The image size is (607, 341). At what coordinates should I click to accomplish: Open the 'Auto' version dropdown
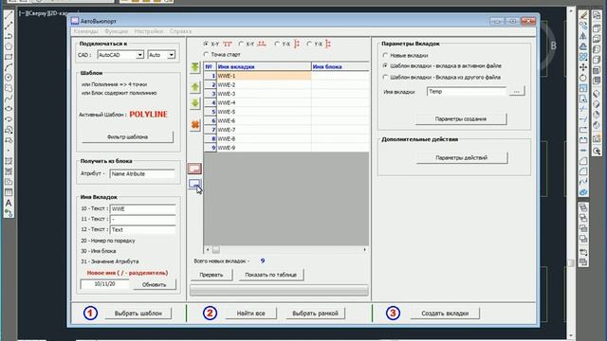click(171, 55)
